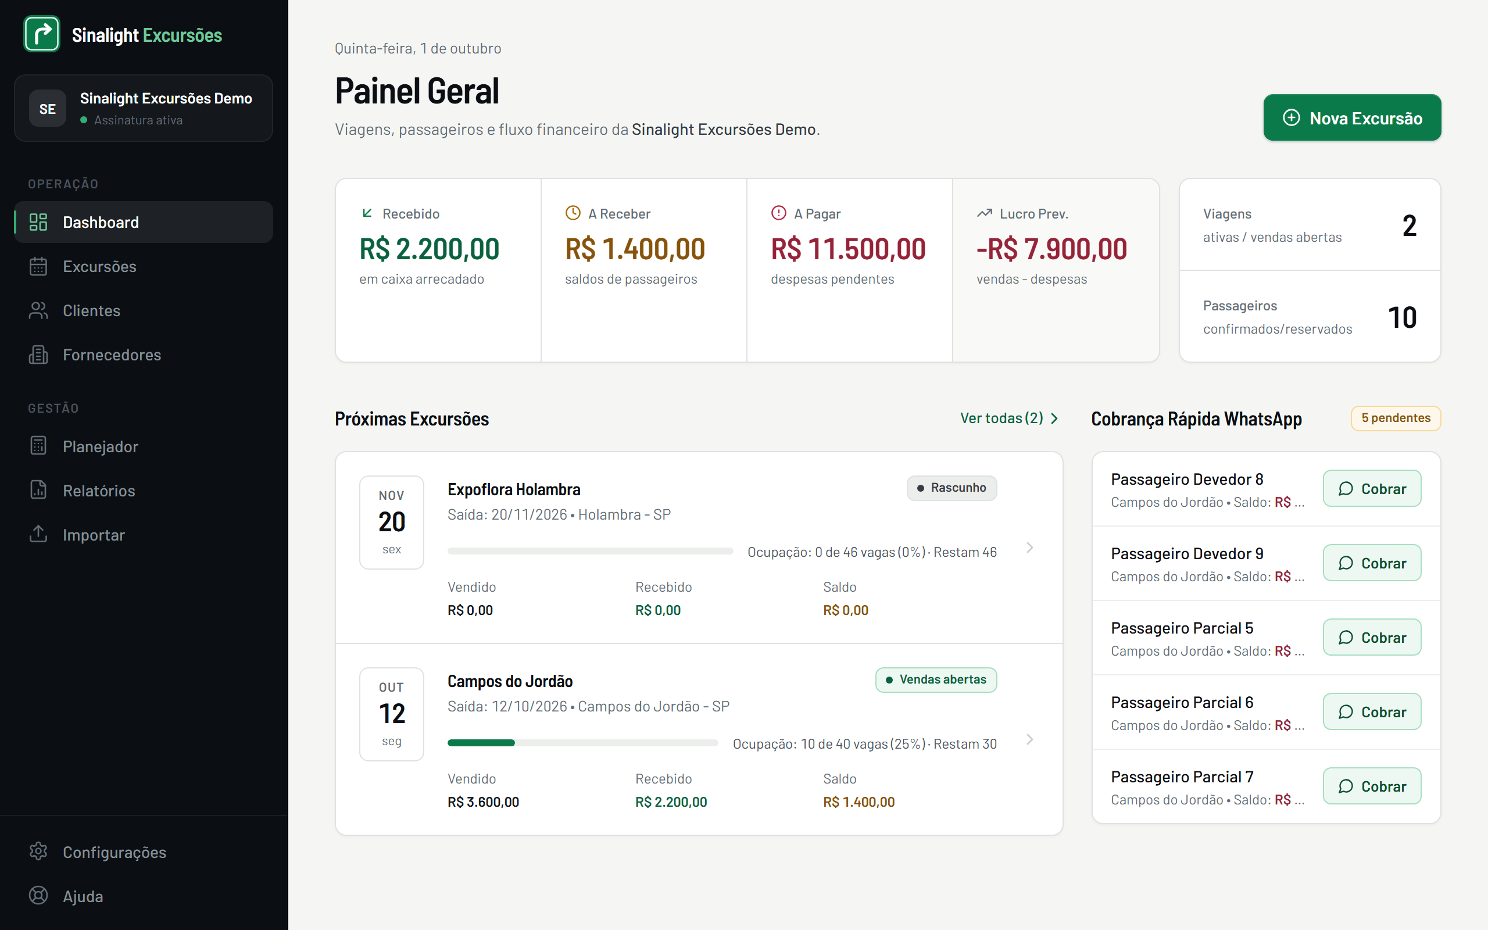Click the A Pagar alert icon

pos(778,213)
